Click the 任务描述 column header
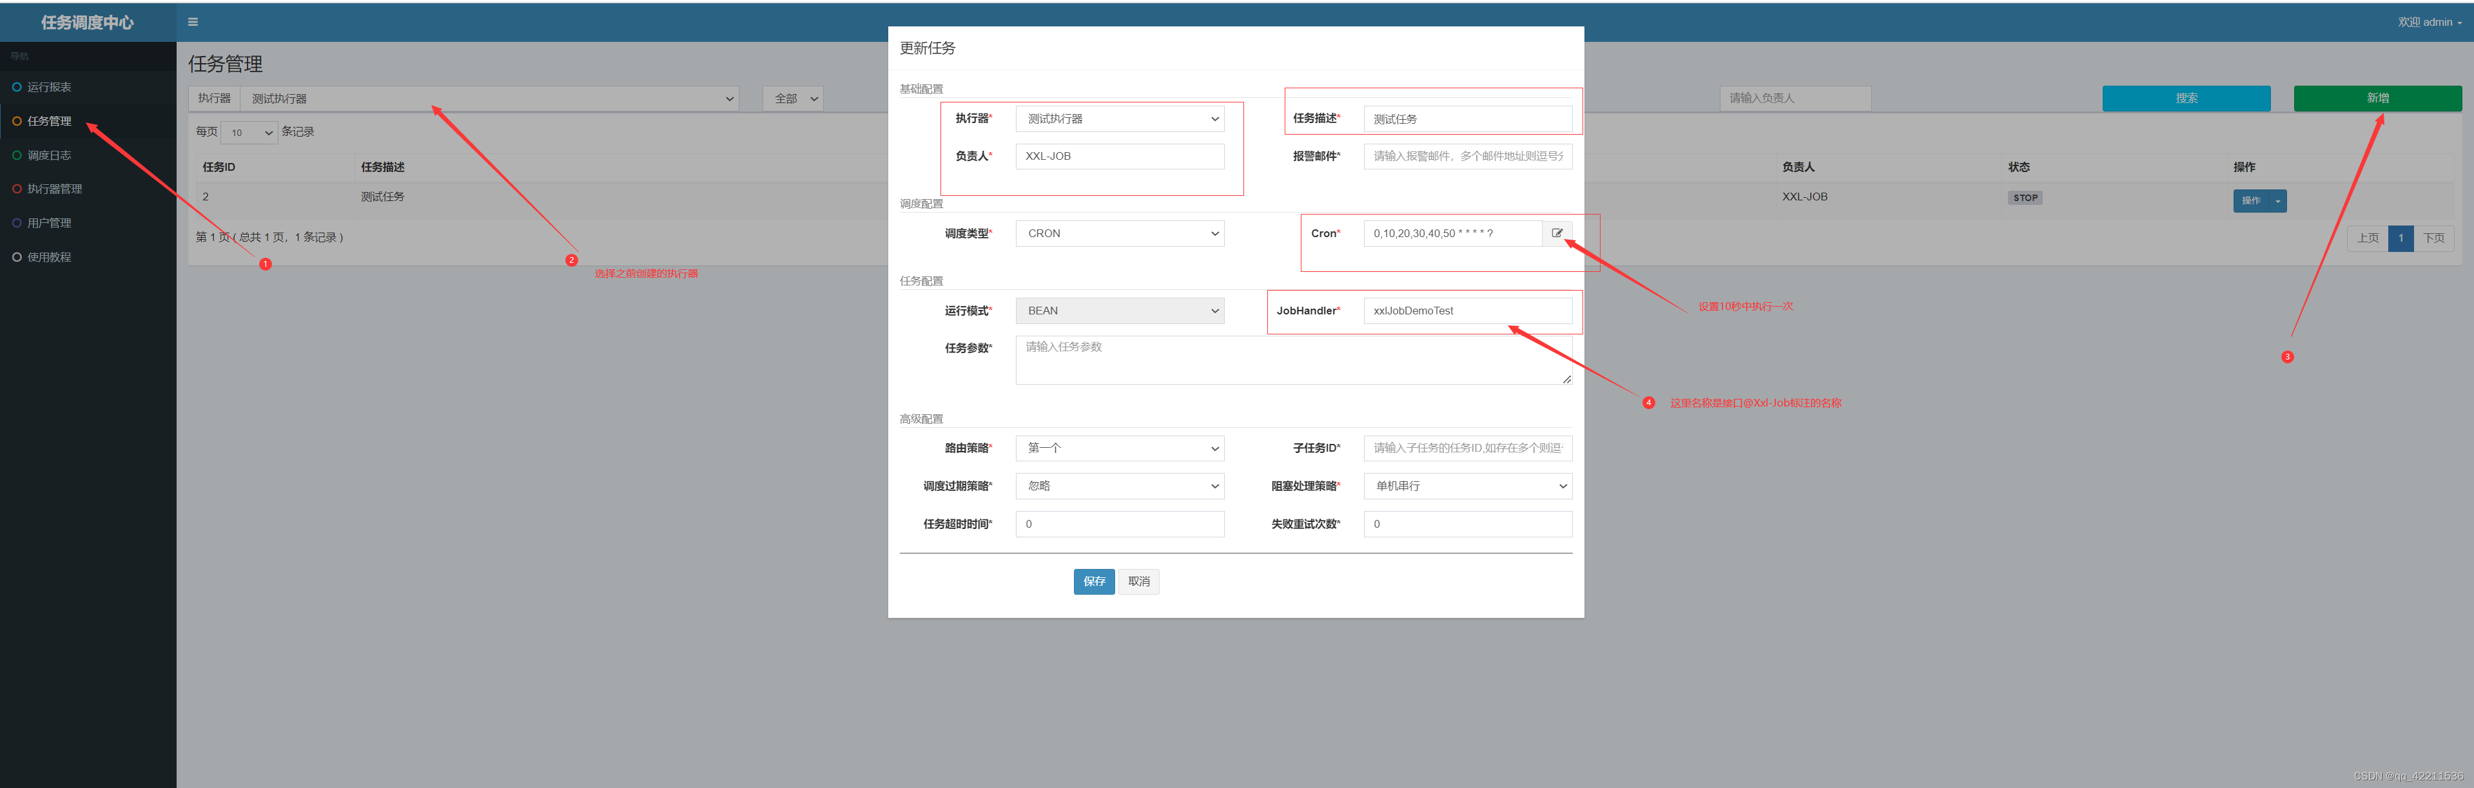 pos(382,167)
